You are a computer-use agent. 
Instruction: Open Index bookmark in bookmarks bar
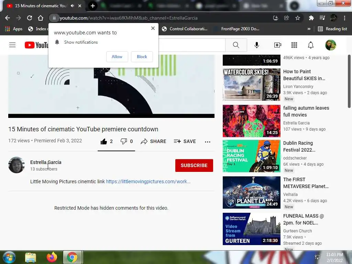(38, 29)
